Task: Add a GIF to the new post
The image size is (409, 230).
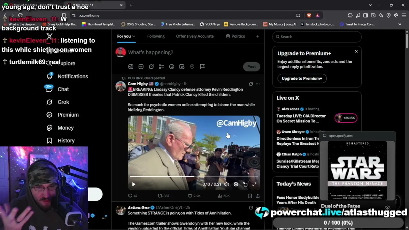Action: click(x=141, y=66)
